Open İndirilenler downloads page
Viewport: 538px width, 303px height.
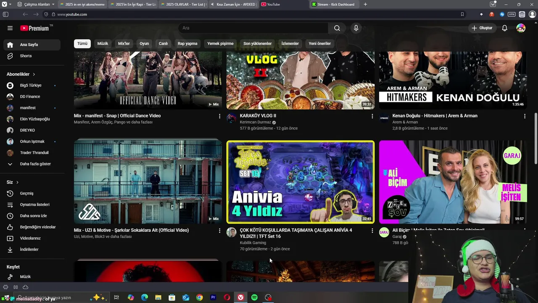click(x=32, y=250)
